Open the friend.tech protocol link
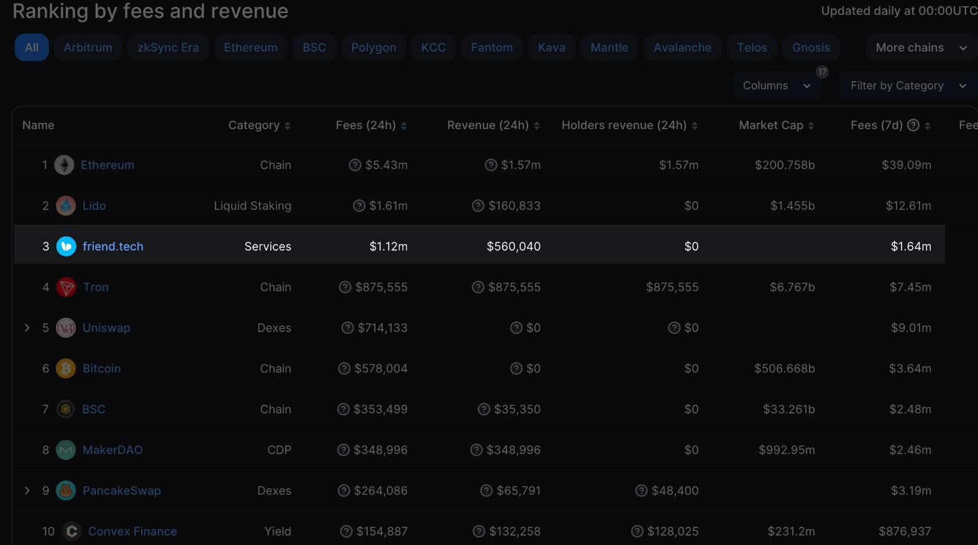 pyautogui.click(x=113, y=246)
